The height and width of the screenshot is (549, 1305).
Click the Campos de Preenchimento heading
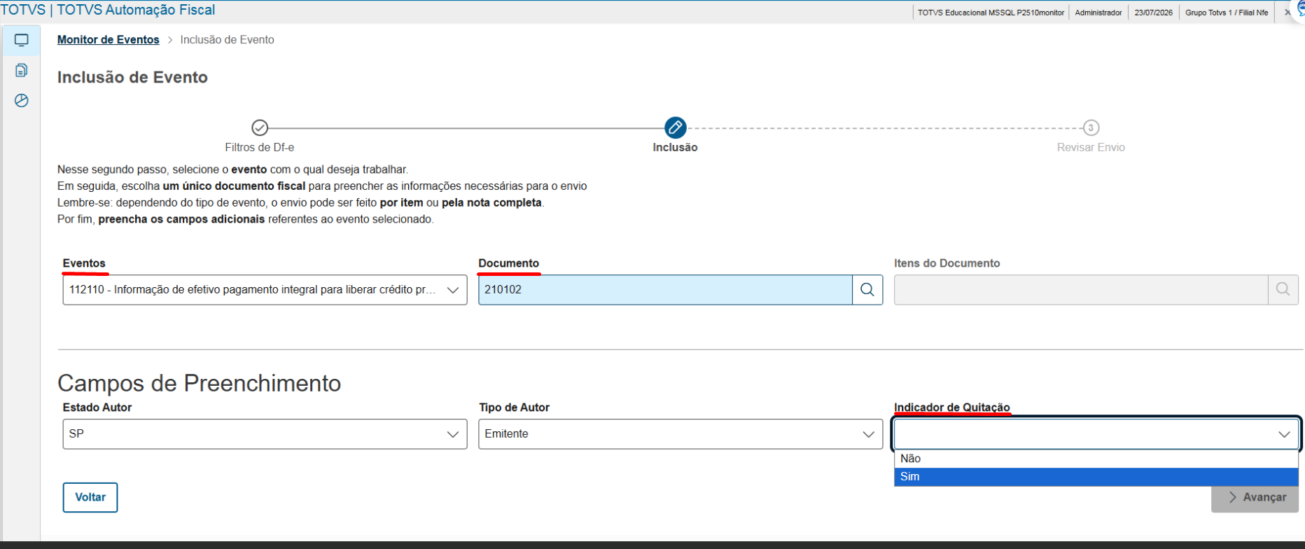point(200,383)
